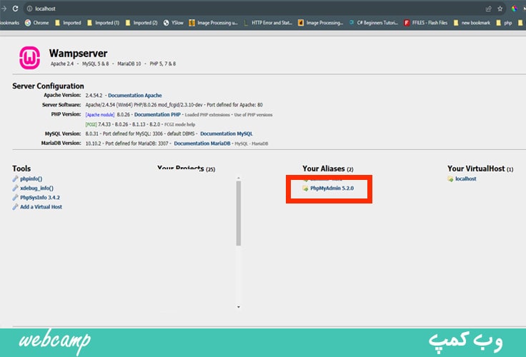Click the MariaDB version 10.10.2 text
This screenshot has height=357, width=526.
93,144
